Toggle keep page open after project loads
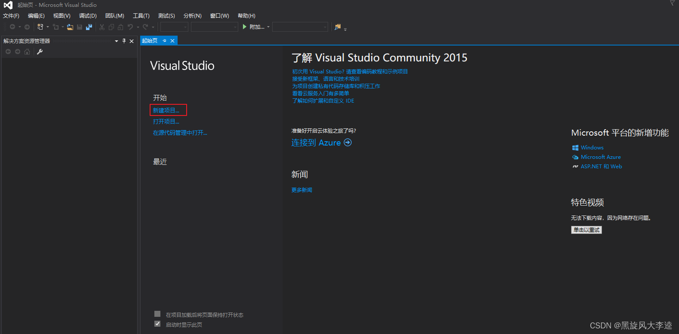The image size is (679, 334). [x=157, y=314]
